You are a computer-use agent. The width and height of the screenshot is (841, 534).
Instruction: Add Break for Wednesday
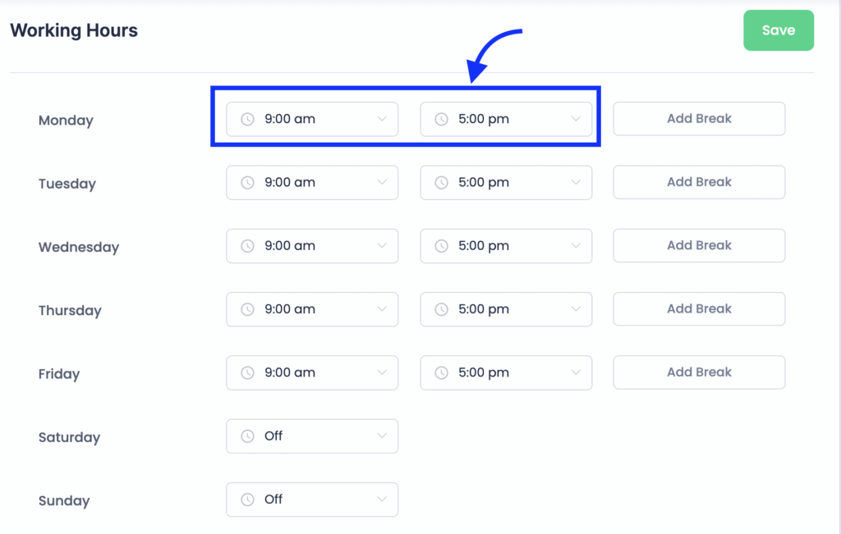click(x=699, y=245)
